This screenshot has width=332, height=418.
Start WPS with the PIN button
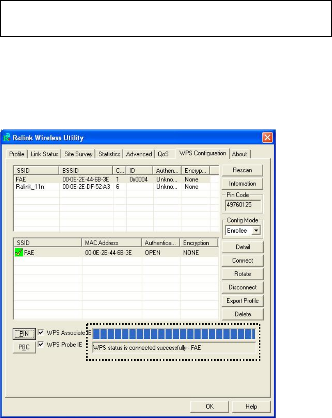tap(24, 334)
